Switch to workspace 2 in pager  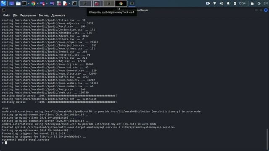click(x=97, y=3)
